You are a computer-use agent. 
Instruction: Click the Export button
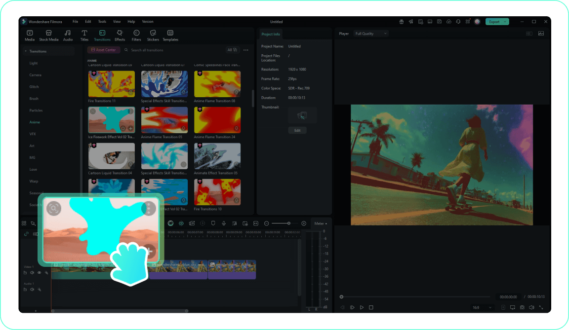click(494, 22)
